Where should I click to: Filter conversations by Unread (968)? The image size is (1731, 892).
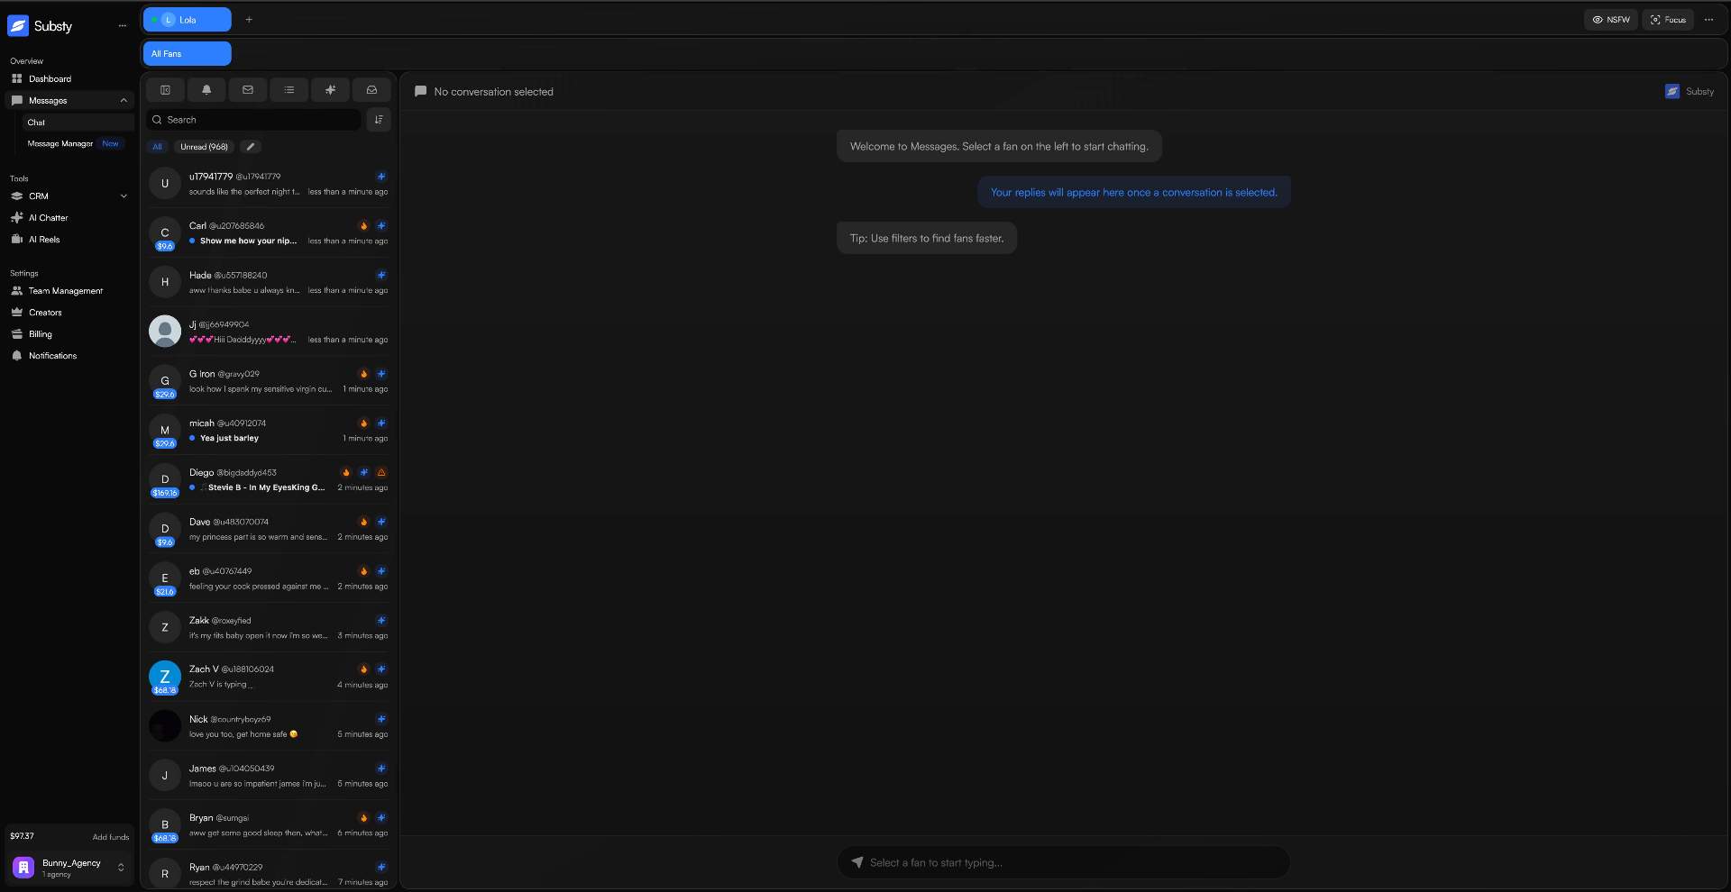coord(204,147)
